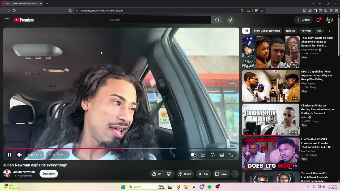Viewport: 340px width, 191px height.
Task: Open the King Akademiks channel link
Action: (x=310, y=50)
